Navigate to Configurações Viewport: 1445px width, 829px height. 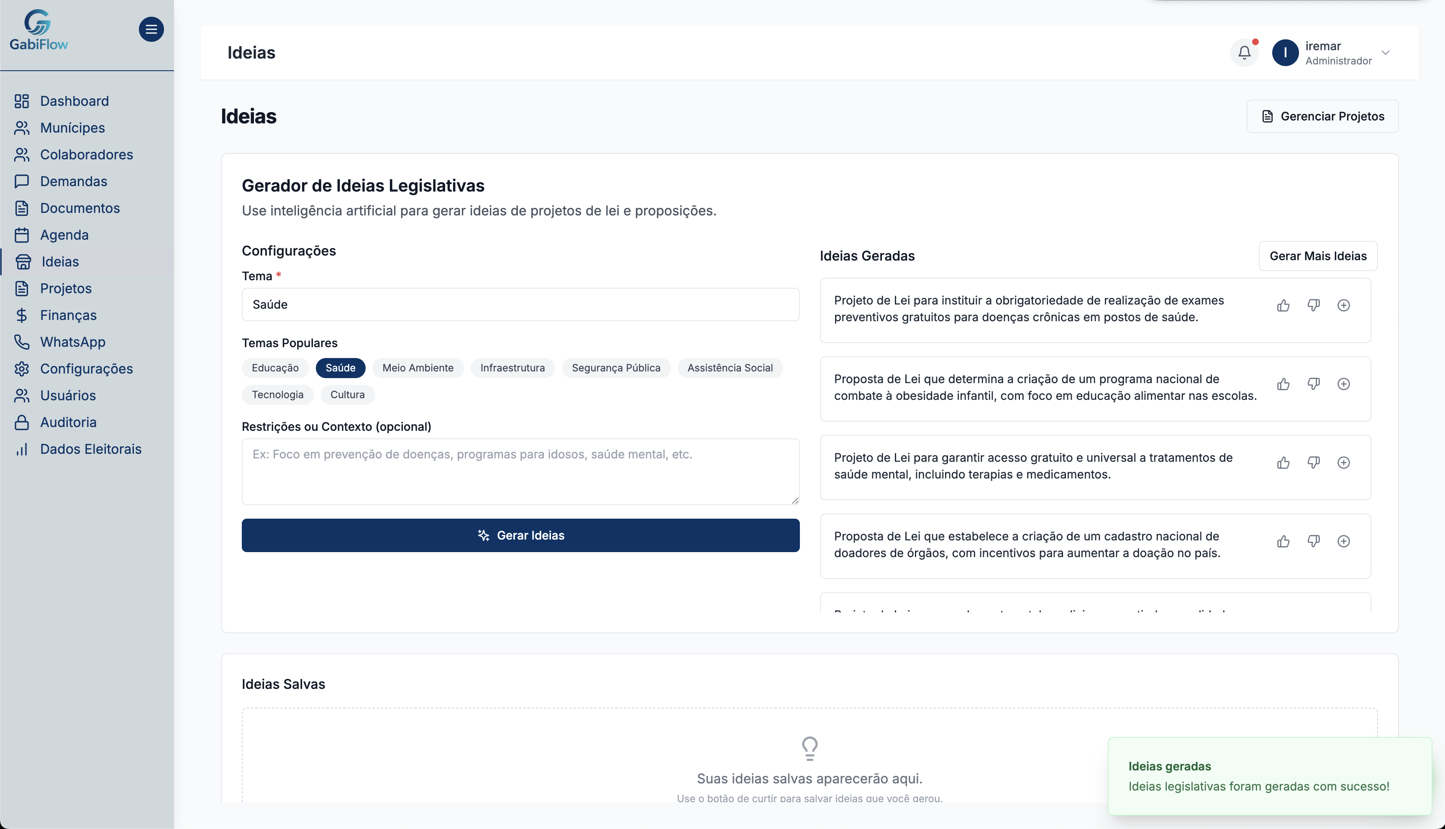coord(87,368)
